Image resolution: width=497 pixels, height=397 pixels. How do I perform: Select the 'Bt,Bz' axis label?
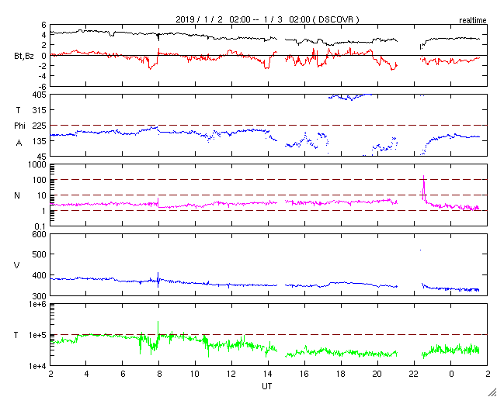coord(24,56)
